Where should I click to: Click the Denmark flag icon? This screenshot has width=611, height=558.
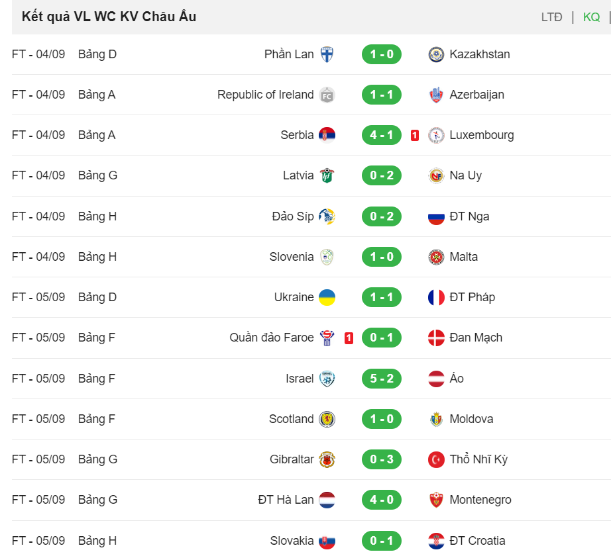point(436,338)
